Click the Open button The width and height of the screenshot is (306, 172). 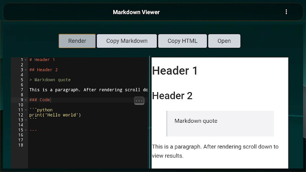click(x=224, y=41)
